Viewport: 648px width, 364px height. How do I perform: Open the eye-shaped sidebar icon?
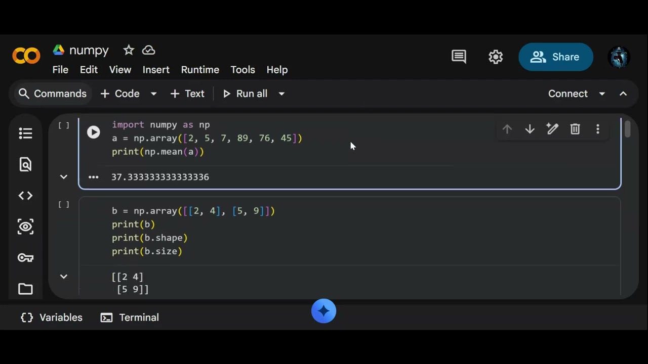(x=25, y=226)
